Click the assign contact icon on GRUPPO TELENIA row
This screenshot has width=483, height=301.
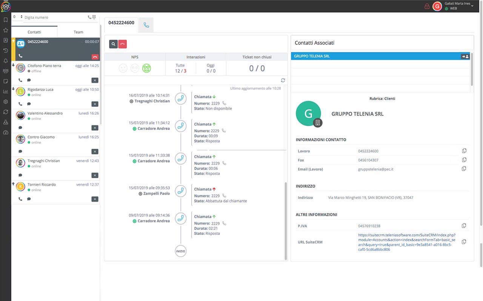pyautogui.click(x=465, y=56)
